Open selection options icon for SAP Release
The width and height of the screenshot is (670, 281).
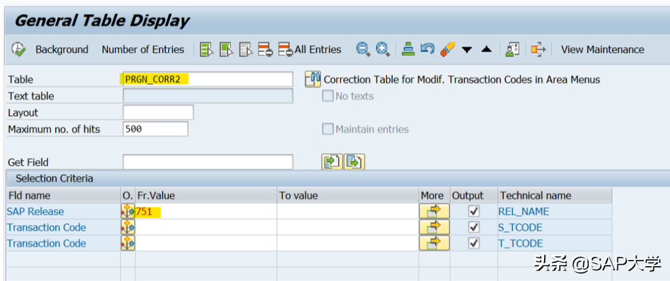coord(128,212)
